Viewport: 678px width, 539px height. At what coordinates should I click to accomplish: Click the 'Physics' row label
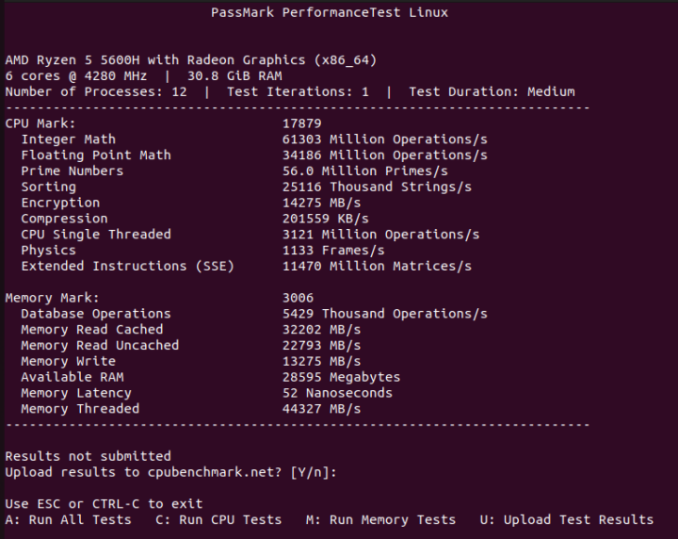(48, 251)
